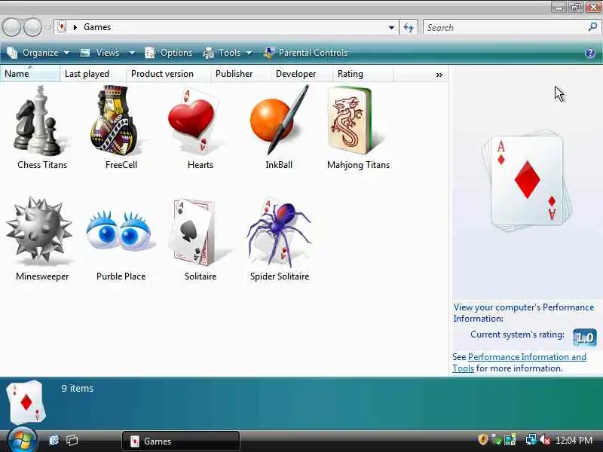Expand the Games breadcrumb arrow
The height and width of the screenshot is (452, 603).
pos(75,27)
